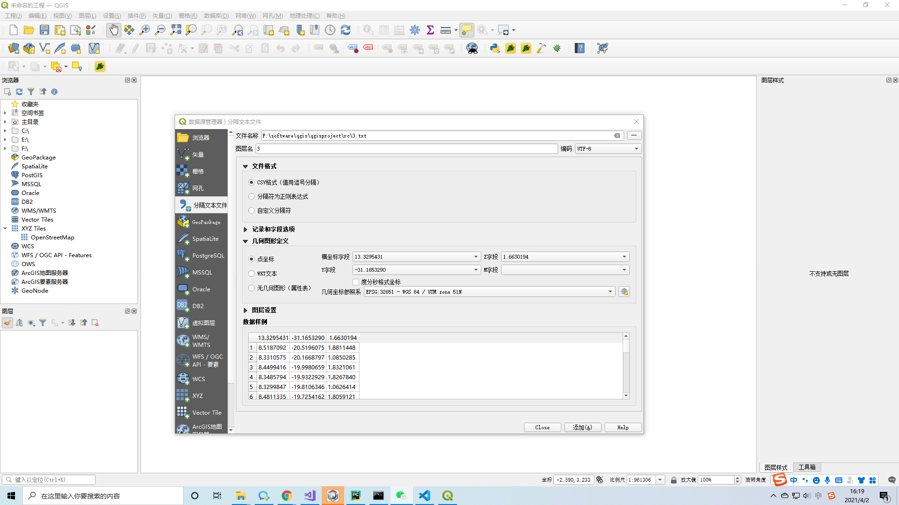Image resolution: width=899 pixels, height=505 pixels.
Task: Select delimited text source in sidebar
Action: [x=201, y=205]
